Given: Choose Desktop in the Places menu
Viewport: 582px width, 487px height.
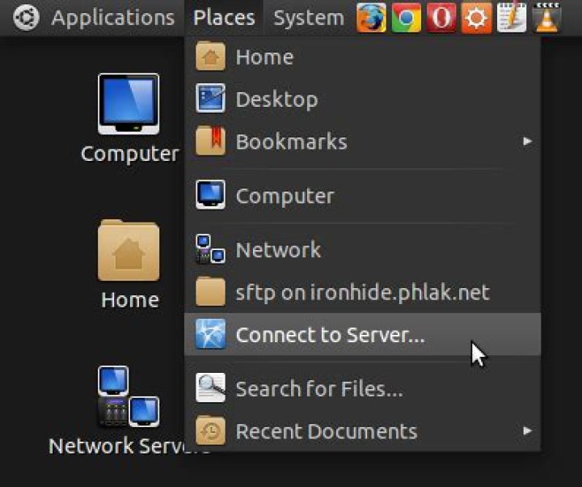Looking at the screenshot, I should (363, 99).
